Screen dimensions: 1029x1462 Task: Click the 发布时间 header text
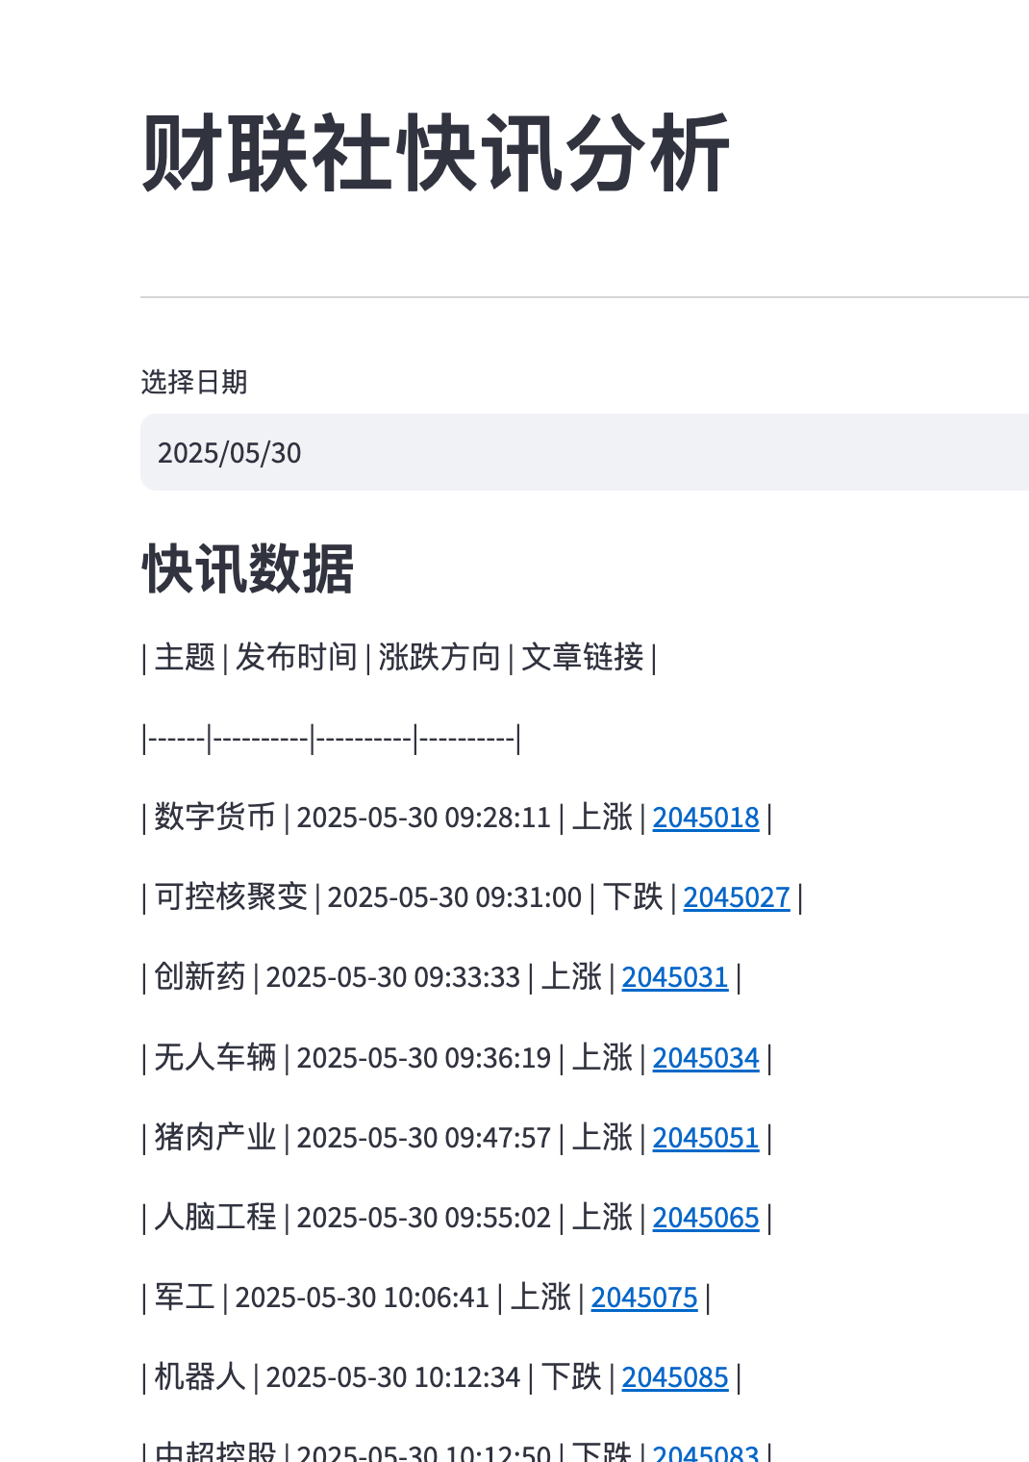coord(296,657)
